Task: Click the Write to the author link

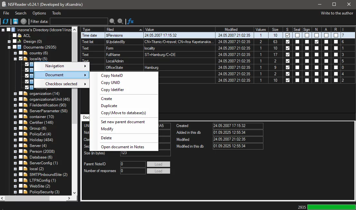Action: (337, 13)
